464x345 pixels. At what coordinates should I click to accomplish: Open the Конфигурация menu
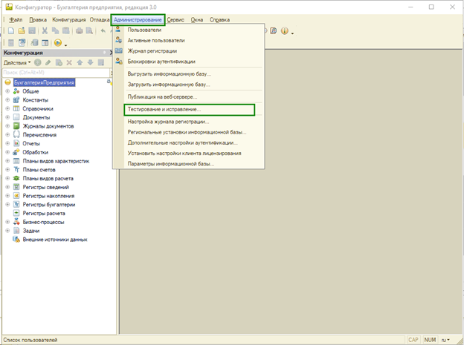click(x=69, y=20)
